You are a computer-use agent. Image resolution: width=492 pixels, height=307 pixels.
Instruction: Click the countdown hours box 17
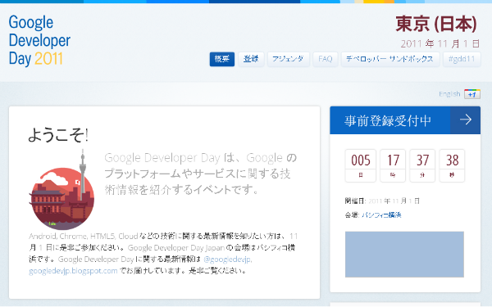[393, 165]
